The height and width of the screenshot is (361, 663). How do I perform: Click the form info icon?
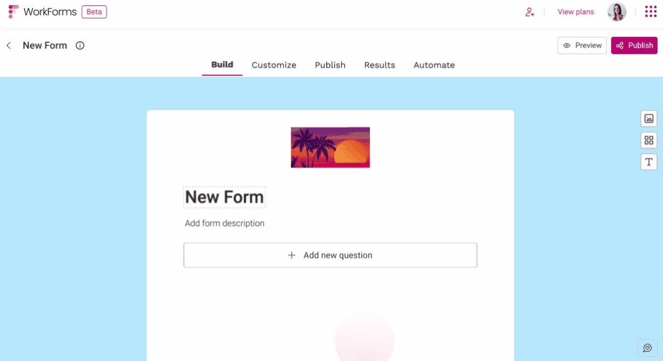pos(80,45)
